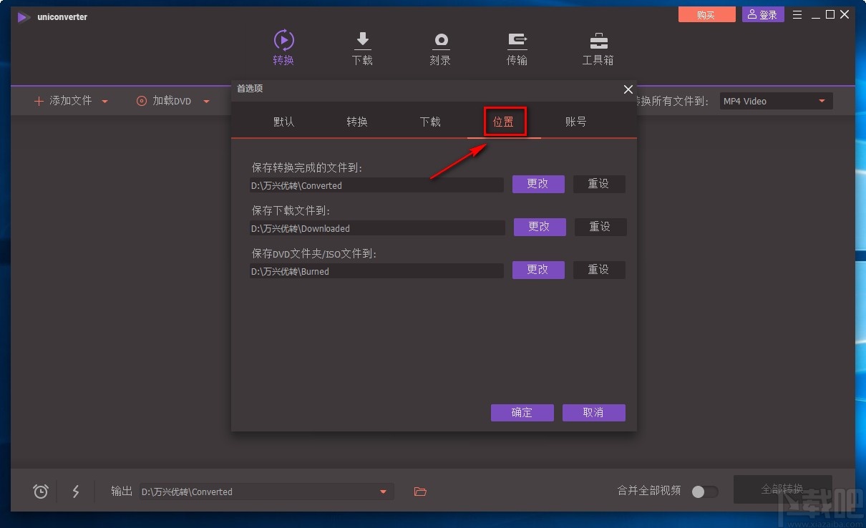This screenshot has width=866, height=528.
Task: Expand the 添加文件 dropdown arrow
Action: click(104, 101)
